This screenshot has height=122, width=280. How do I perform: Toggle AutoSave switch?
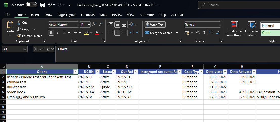(x=31, y=5)
